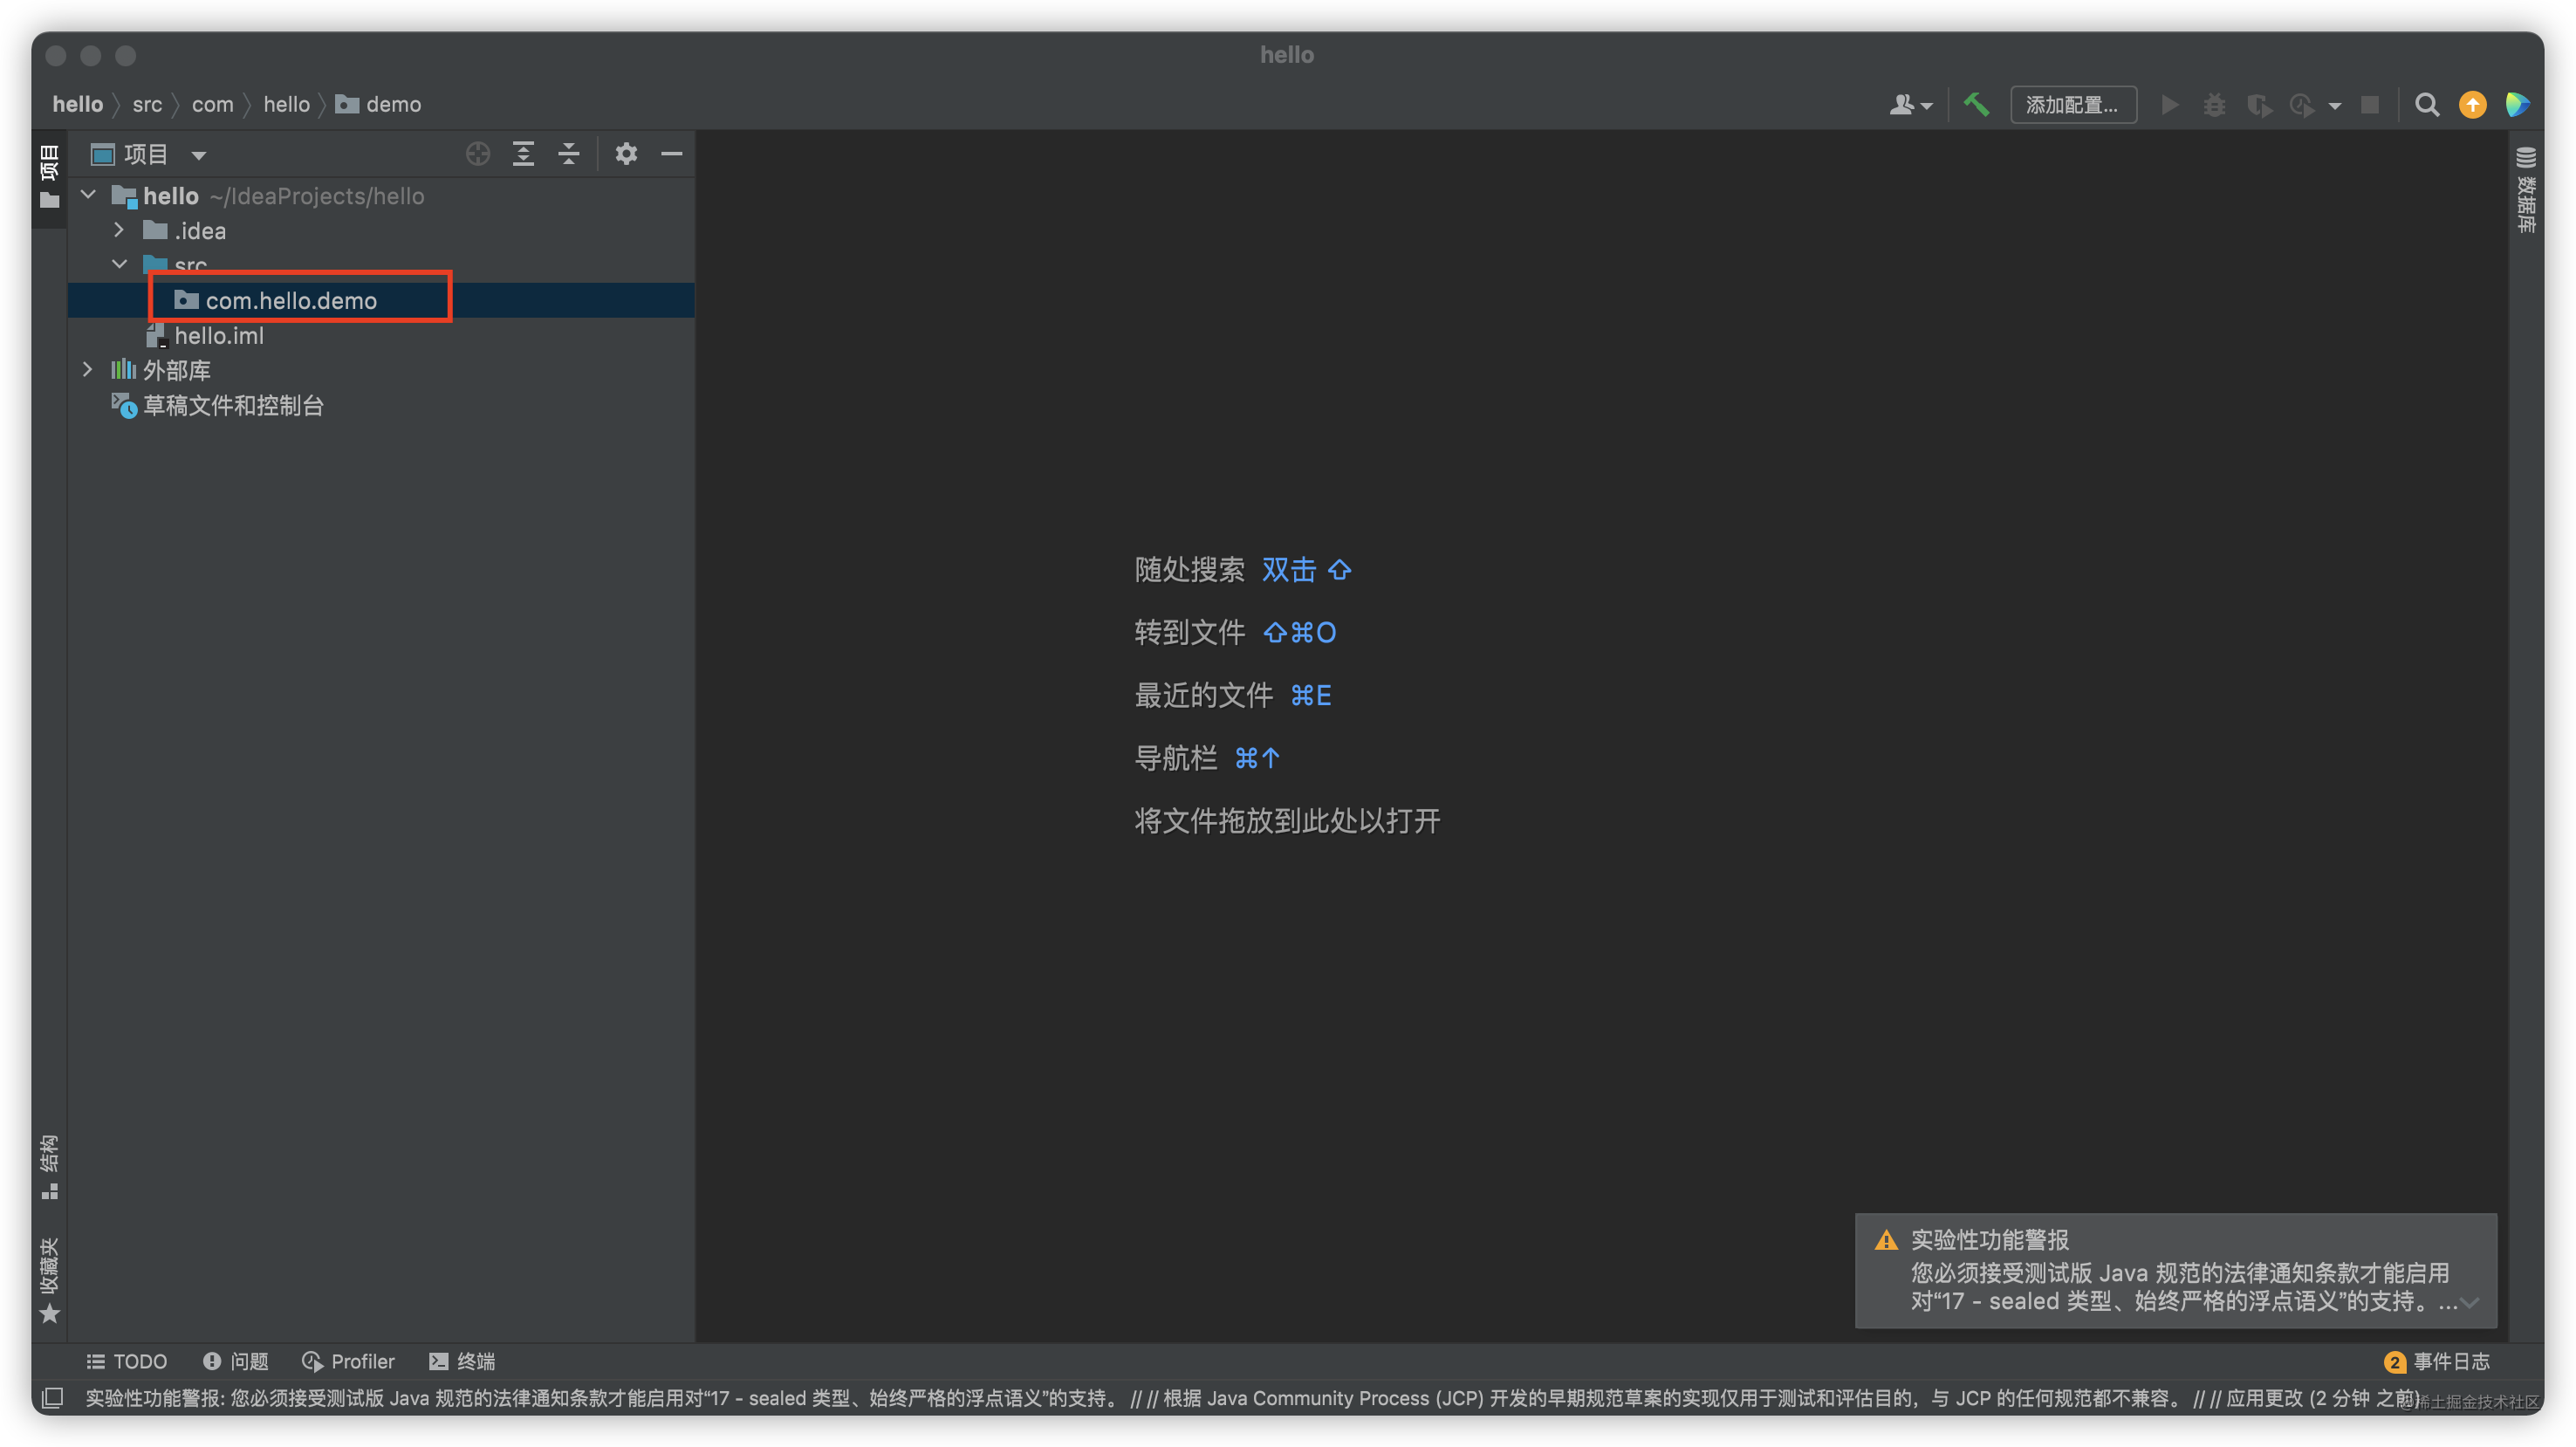Click the Build project hammer icon
This screenshot has width=2576, height=1447.
[1976, 105]
